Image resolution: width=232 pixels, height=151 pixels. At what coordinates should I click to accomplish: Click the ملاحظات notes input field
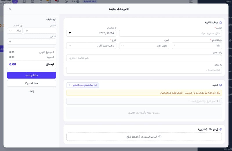tap(144, 70)
